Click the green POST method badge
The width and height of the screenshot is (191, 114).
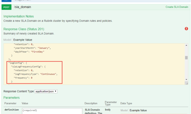(x=6, y=7)
